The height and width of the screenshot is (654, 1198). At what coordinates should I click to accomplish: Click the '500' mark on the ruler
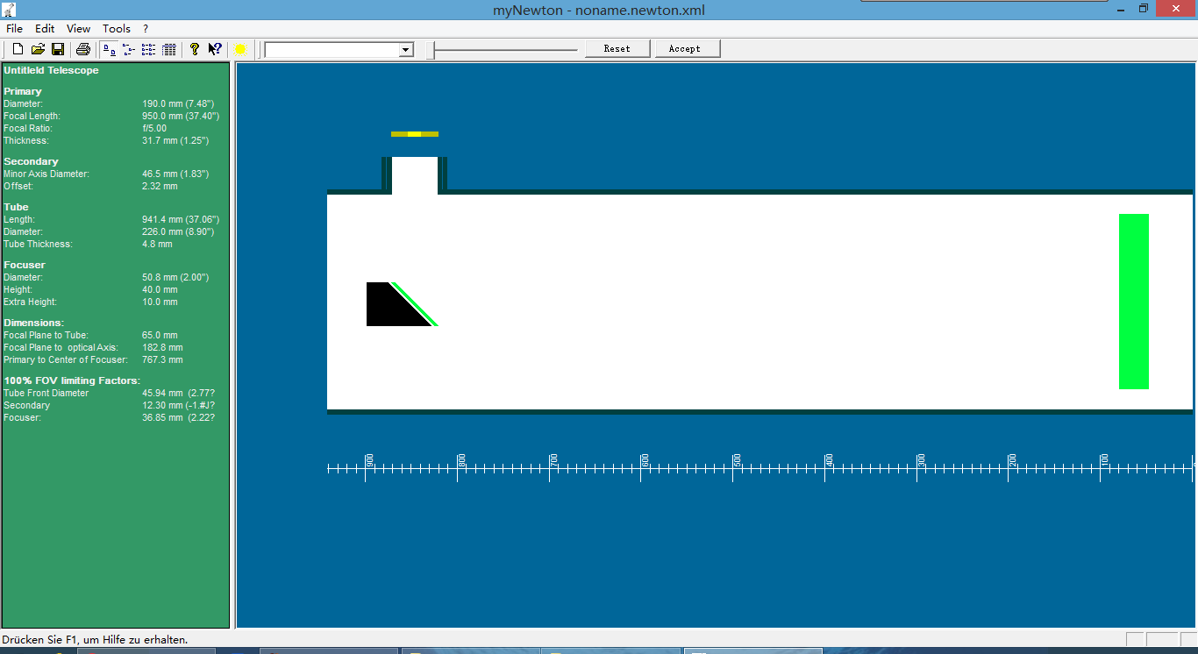pyautogui.click(x=738, y=459)
